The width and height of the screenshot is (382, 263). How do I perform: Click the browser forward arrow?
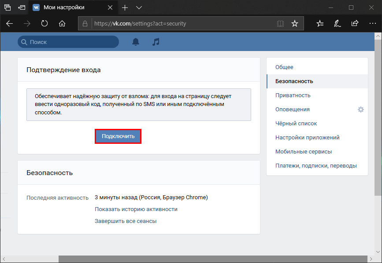point(27,24)
